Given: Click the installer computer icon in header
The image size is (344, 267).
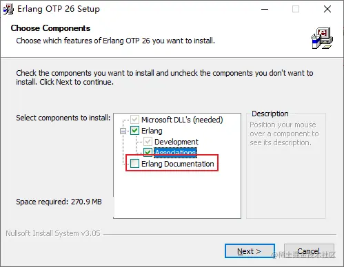Looking at the screenshot, I should pos(322,38).
